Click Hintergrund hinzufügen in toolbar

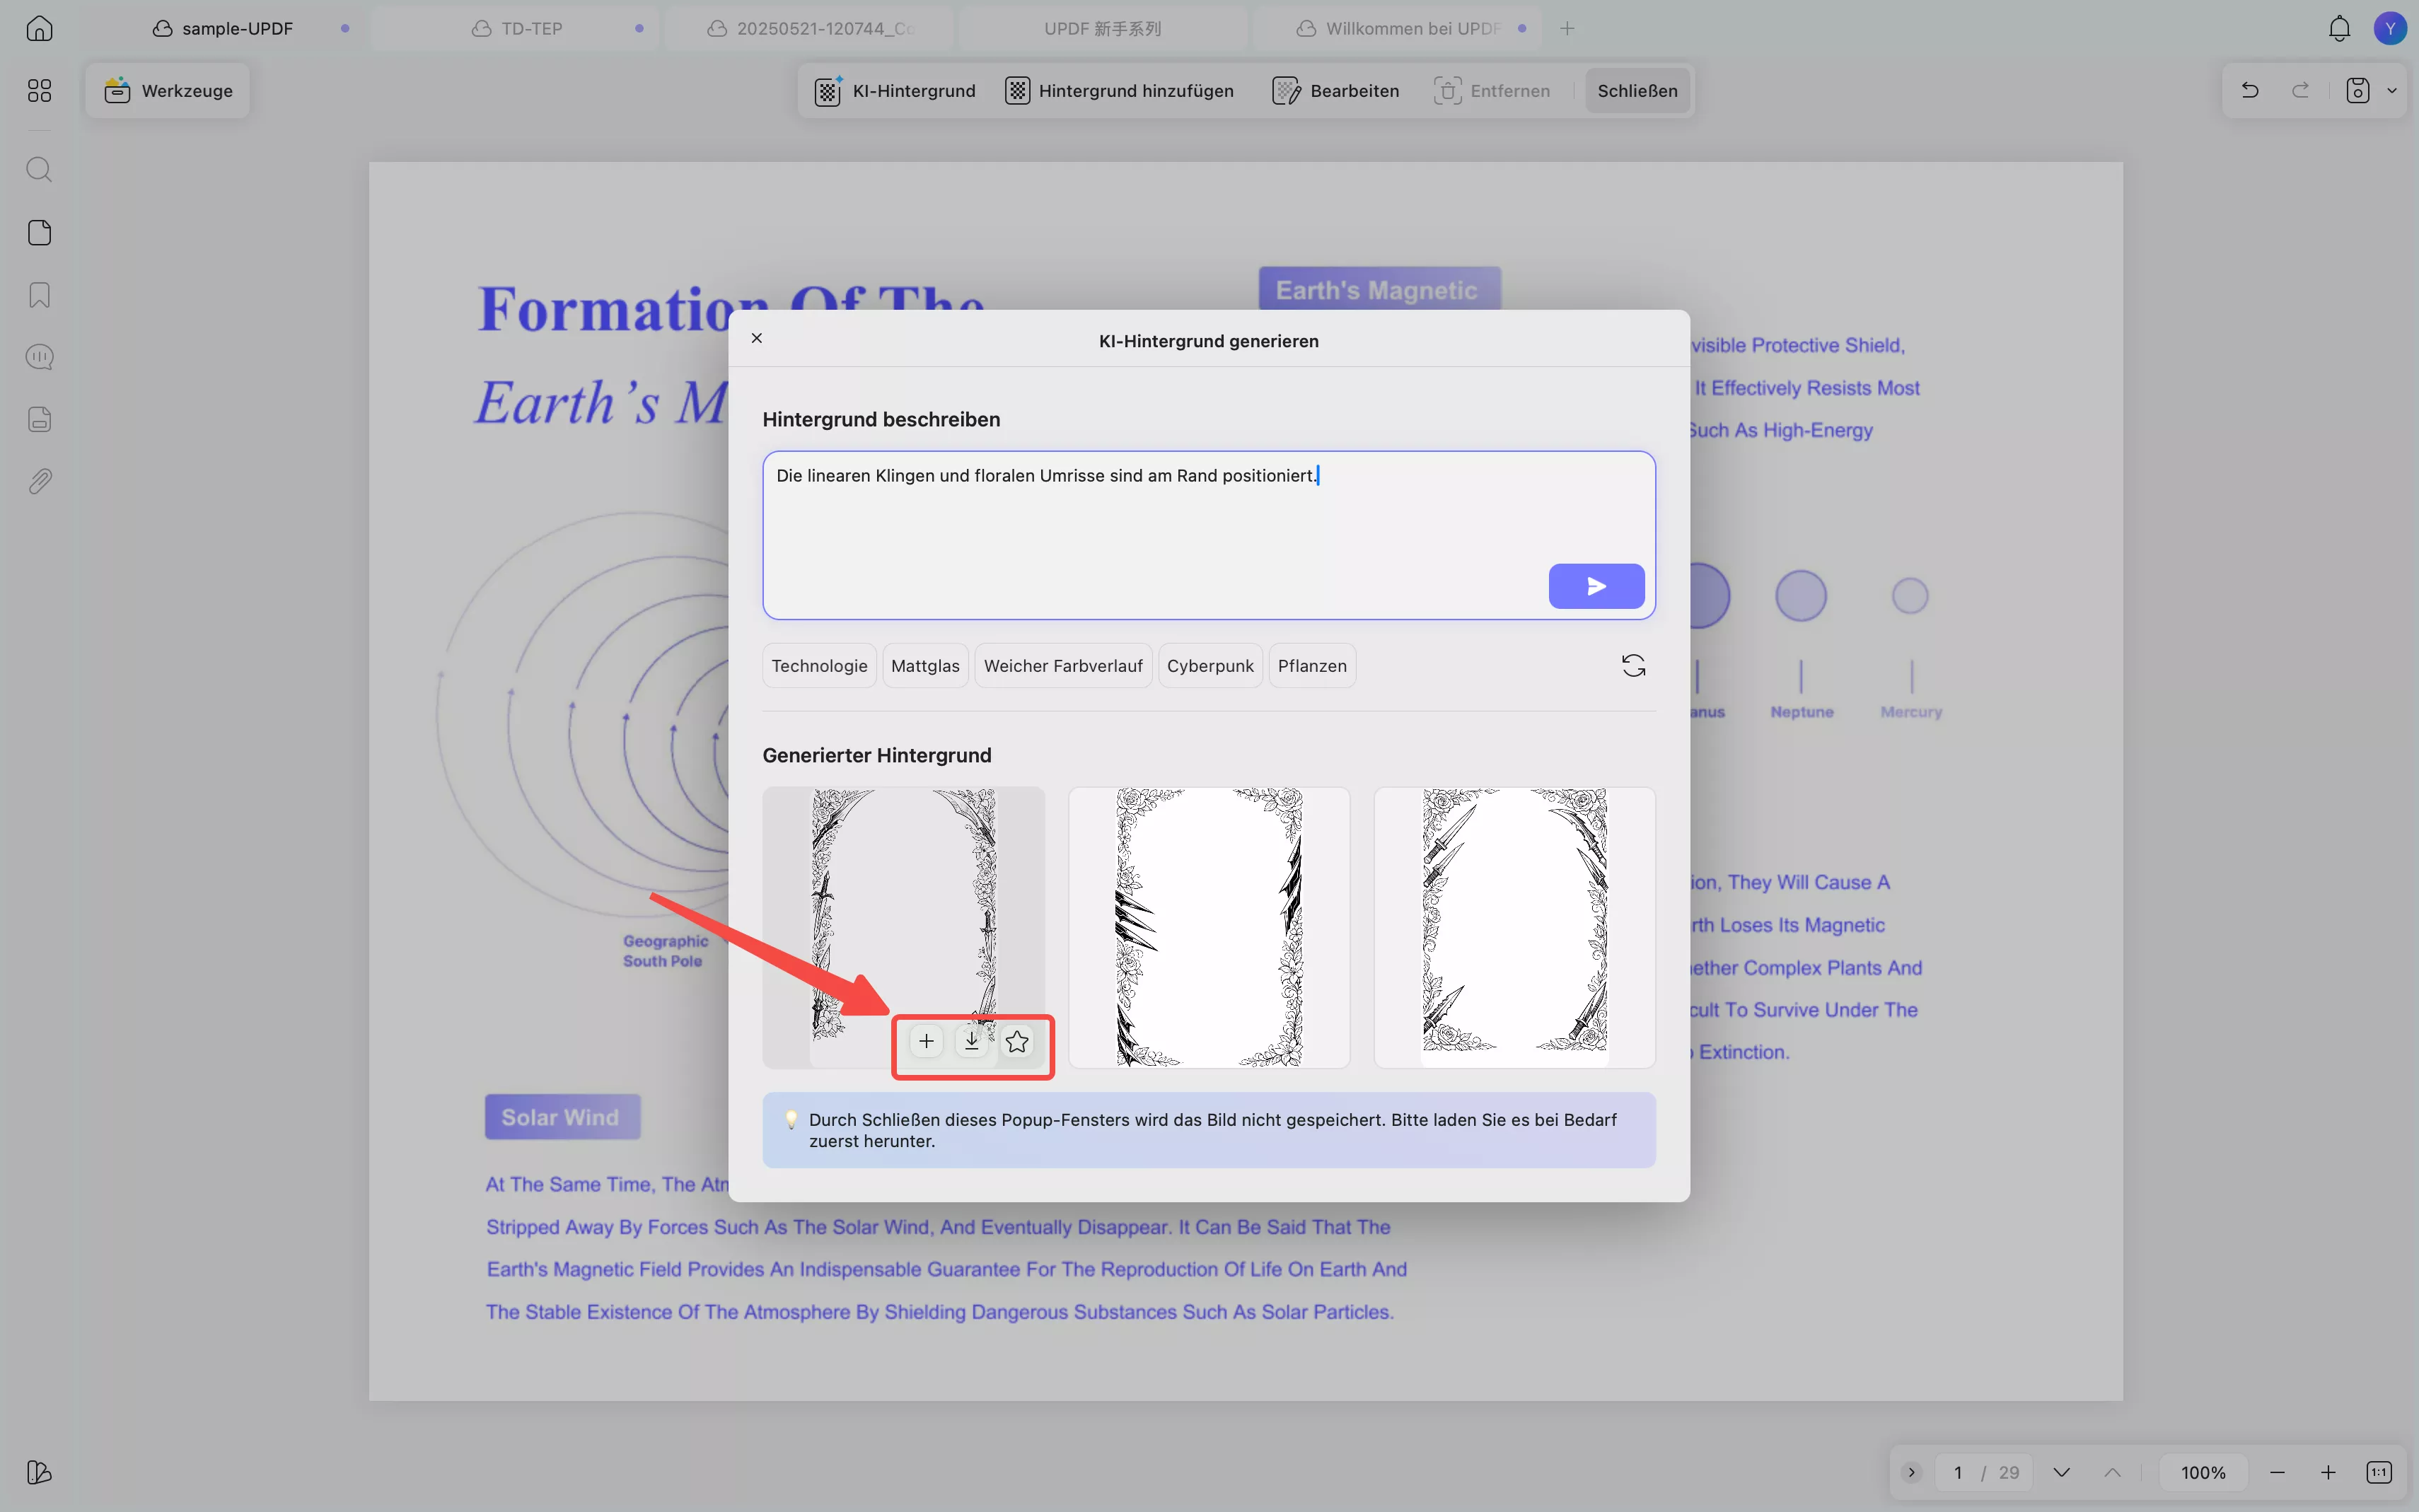[1119, 91]
